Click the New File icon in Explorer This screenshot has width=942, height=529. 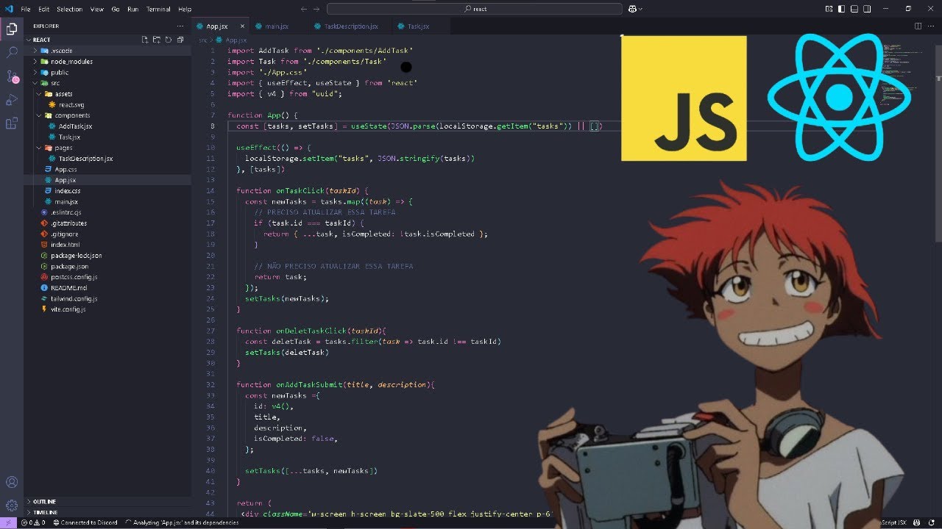point(145,40)
